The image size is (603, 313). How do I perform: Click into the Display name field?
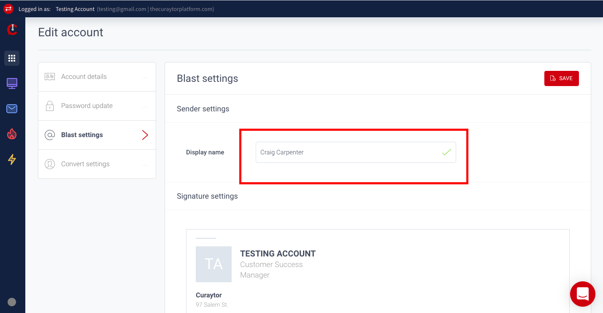tap(356, 152)
